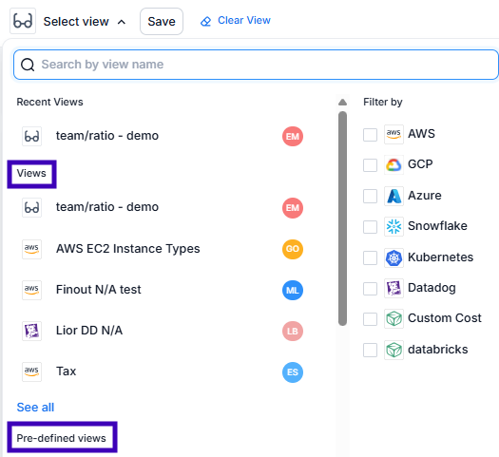Toggle the databricks filter checkbox

(370, 350)
